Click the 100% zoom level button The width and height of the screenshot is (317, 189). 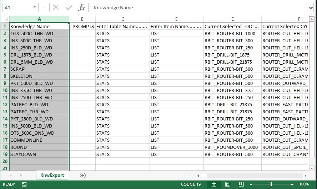point(304,184)
